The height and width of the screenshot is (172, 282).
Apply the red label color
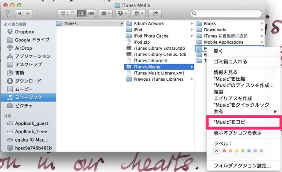tap(224, 150)
